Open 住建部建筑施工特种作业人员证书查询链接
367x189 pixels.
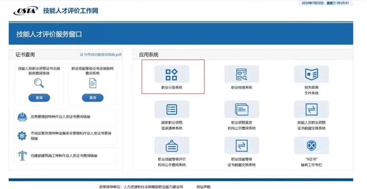click(x=64, y=156)
